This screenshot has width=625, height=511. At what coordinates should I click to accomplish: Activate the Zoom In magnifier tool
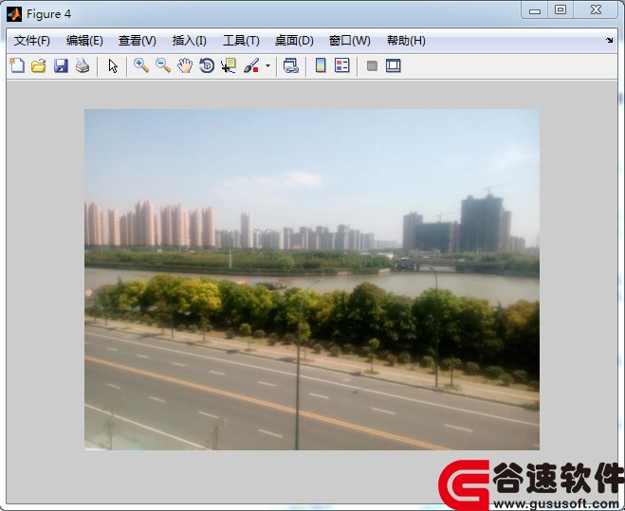click(x=141, y=65)
